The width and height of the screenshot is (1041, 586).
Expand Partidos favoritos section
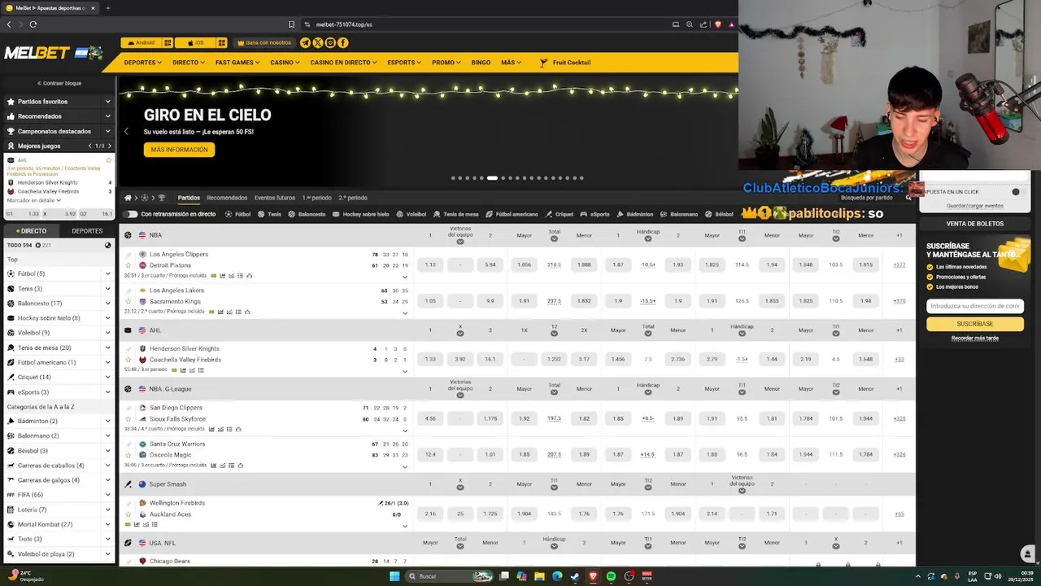58,102
